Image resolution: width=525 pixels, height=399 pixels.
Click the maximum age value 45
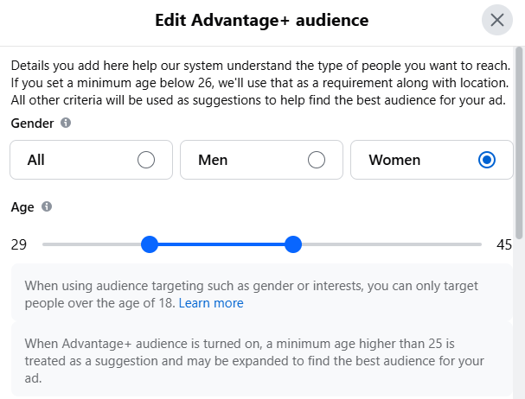click(504, 244)
